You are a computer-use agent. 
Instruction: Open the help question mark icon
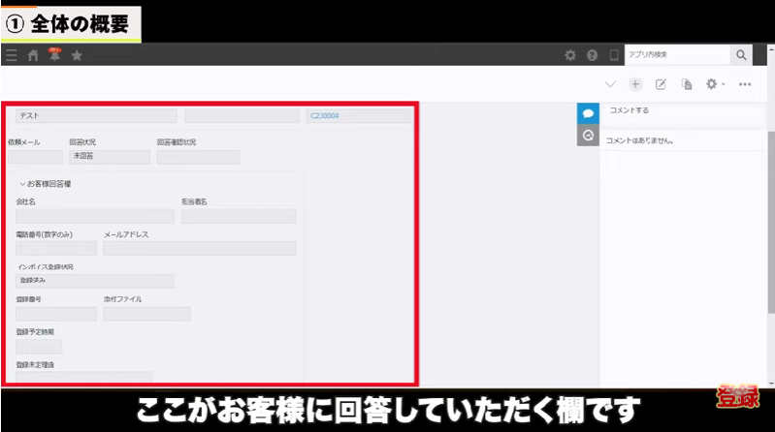click(592, 55)
